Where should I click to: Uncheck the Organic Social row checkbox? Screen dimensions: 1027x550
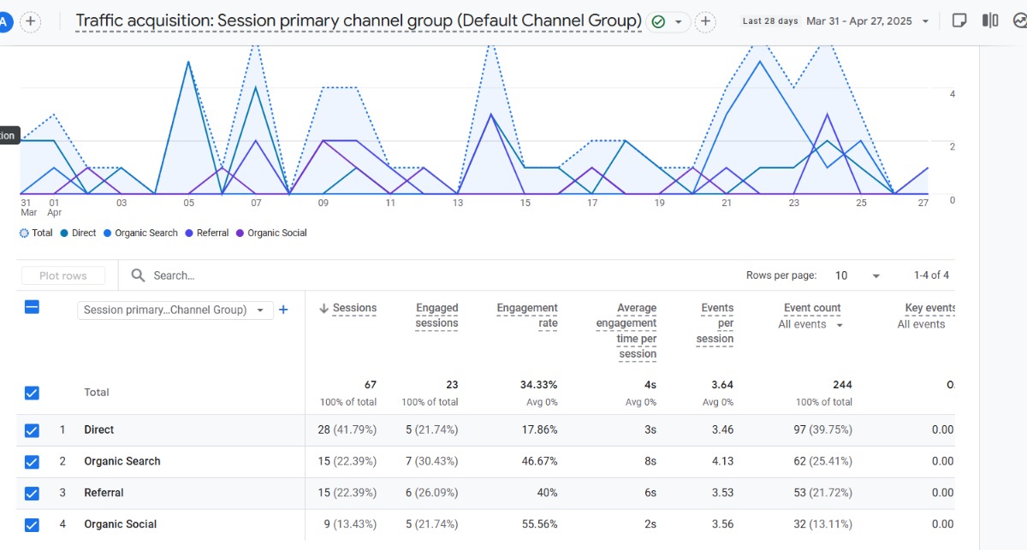click(x=32, y=525)
